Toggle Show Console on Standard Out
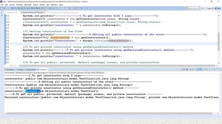The image size is (222, 124). pos(198,69)
